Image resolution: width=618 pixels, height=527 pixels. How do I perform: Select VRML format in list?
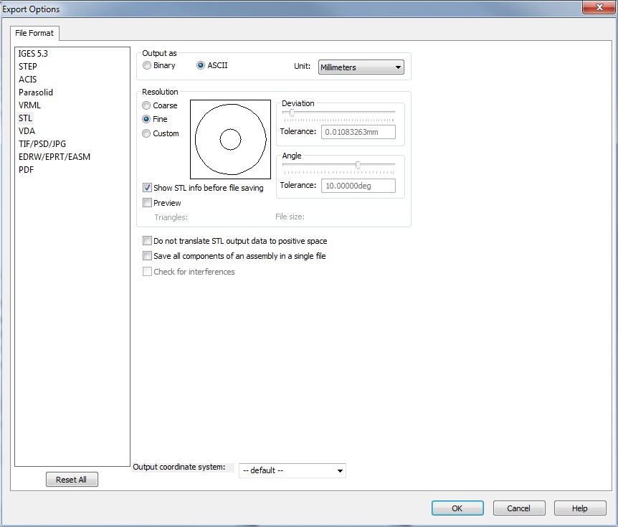coord(29,105)
